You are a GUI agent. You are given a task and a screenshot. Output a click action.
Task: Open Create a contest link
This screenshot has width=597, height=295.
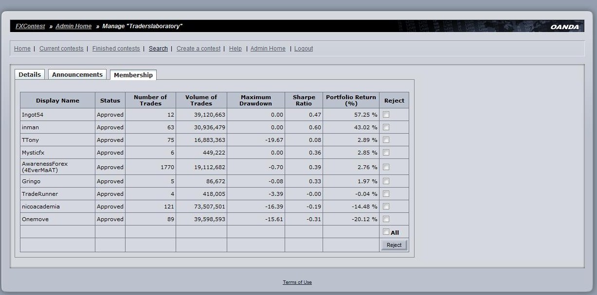[x=199, y=49]
